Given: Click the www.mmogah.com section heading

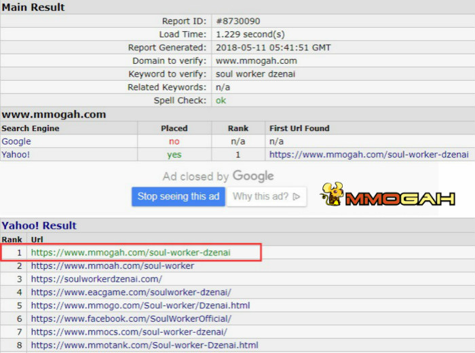Looking at the screenshot, I should click(x=54, y=115).
